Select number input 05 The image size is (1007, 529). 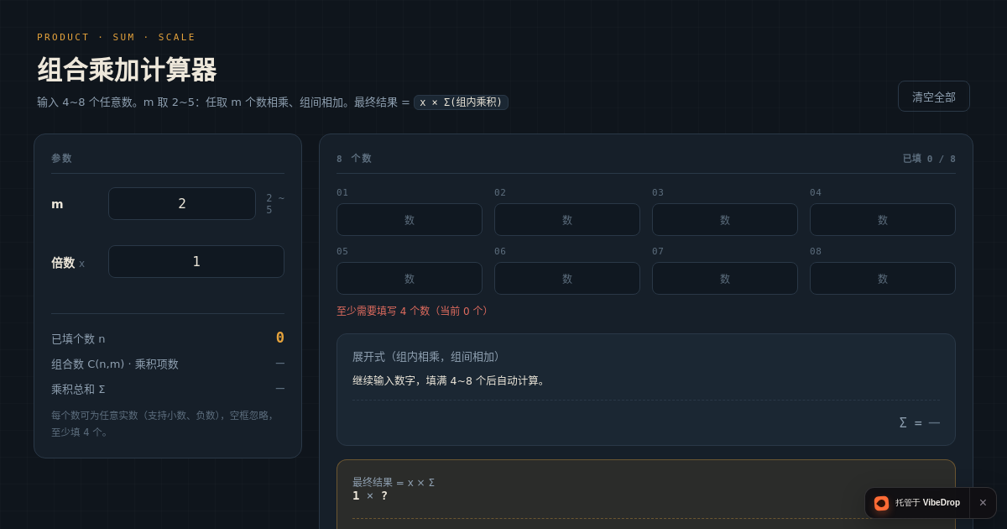[410, 279]
